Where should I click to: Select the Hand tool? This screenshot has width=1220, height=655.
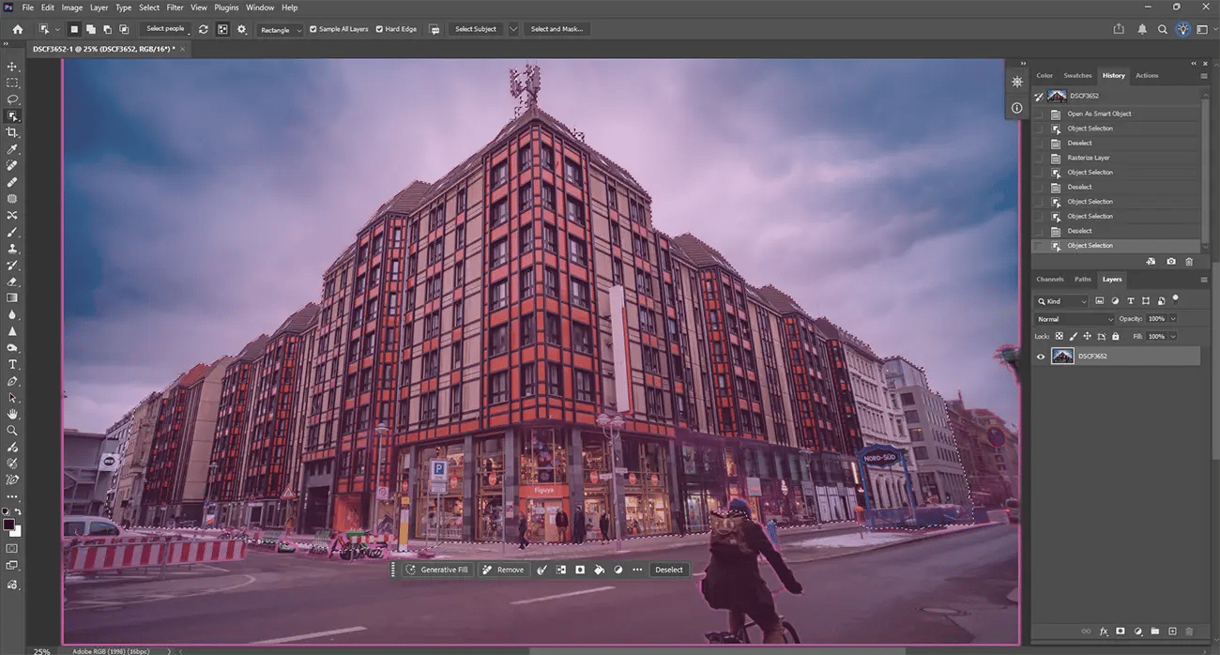pyautogui.click(x=12, y=414)
